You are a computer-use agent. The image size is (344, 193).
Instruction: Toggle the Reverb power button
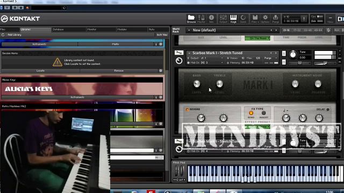(x=187, y=109)
